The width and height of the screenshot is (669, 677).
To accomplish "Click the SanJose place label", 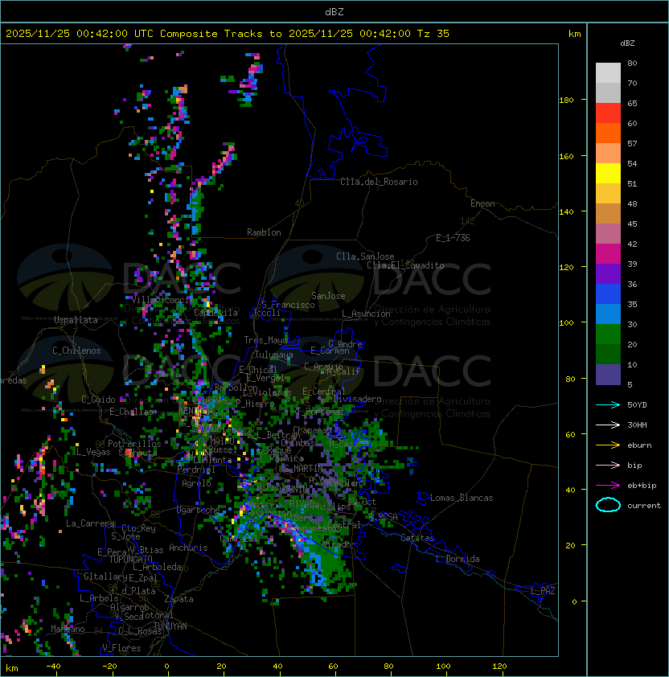I will (x=328, y=296).
